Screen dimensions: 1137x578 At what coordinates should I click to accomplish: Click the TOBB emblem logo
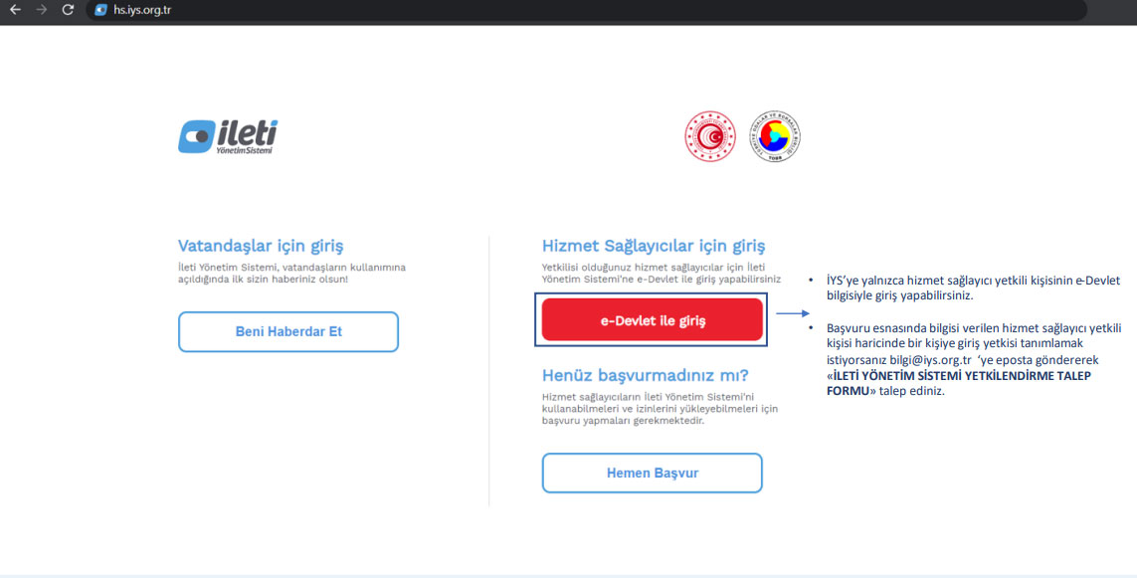[x=775, y=136]
